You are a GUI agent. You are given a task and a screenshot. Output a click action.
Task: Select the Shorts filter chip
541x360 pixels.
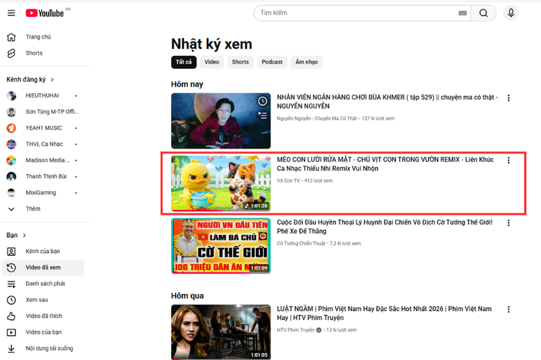[x=240, y=62]
